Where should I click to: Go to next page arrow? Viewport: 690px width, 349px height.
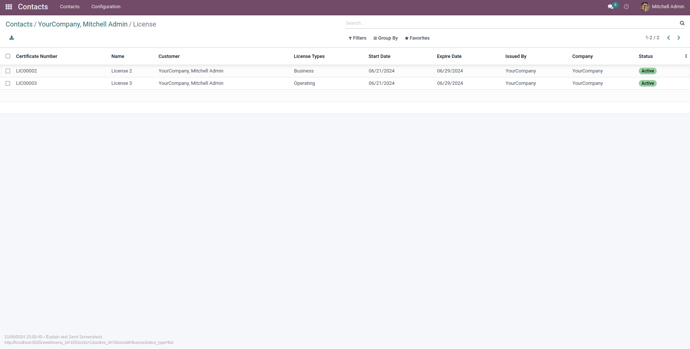click(679, 38)
